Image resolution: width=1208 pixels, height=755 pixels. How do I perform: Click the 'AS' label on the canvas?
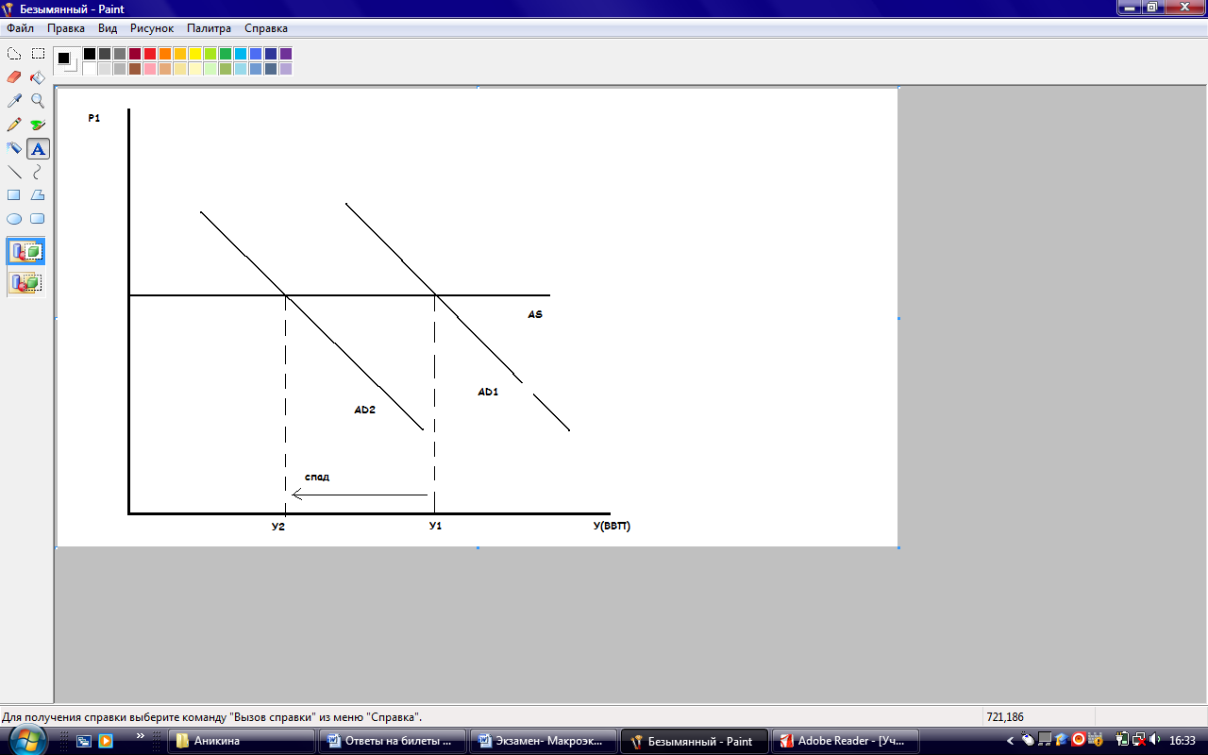tap(535, 314)
